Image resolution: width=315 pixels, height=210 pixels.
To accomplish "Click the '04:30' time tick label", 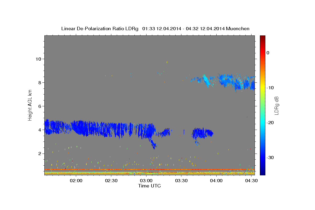I will click(251, 181).
